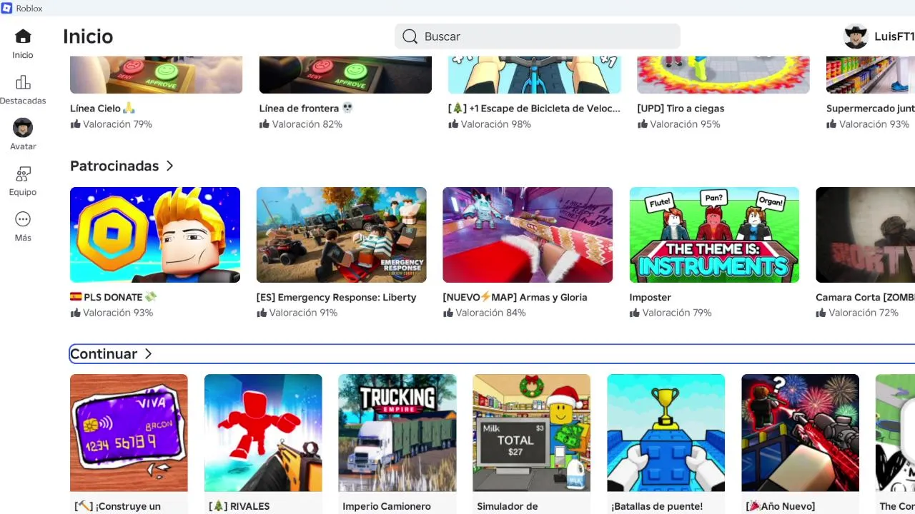Open Tiro a ciegas game thumbnail
The width and height of the screenshot is (915, 514).
point(723,75)
